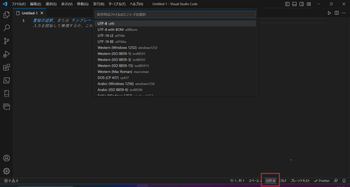Switch to the Untitled-1 editor tab

click(x=29, y=13)
